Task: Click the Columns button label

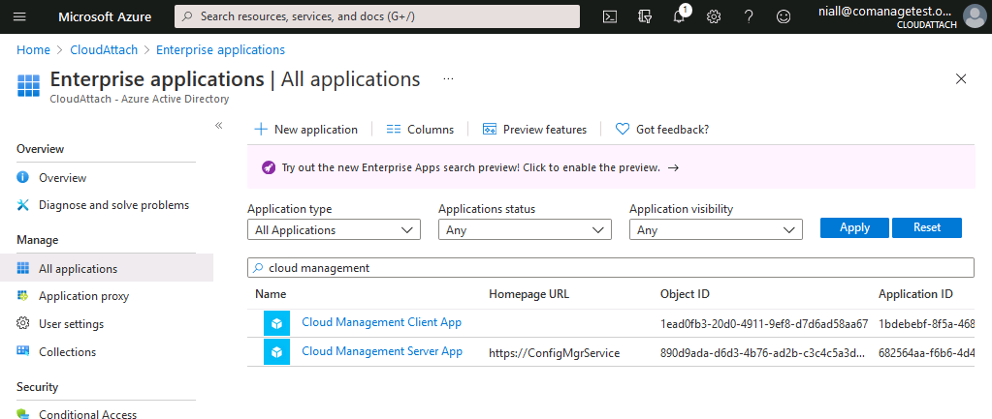Action: click(x=431, y=130)
